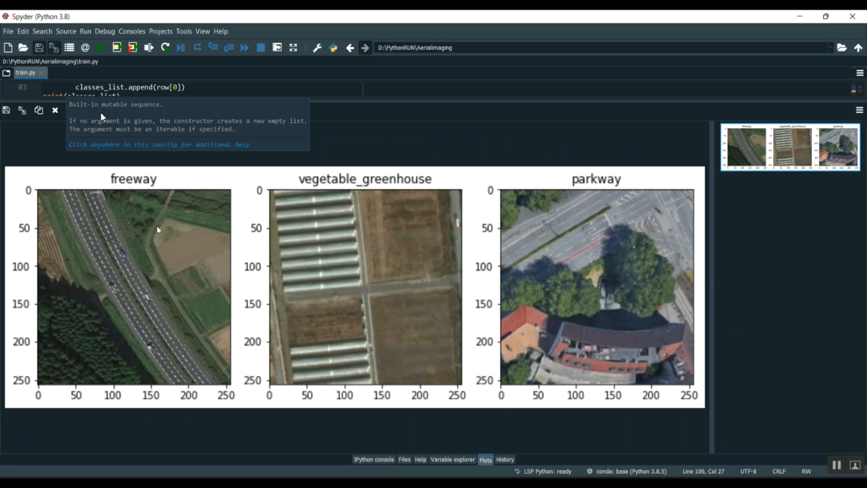Open the PYTHONPATH manager Python icon

click(x=334, y=48)
